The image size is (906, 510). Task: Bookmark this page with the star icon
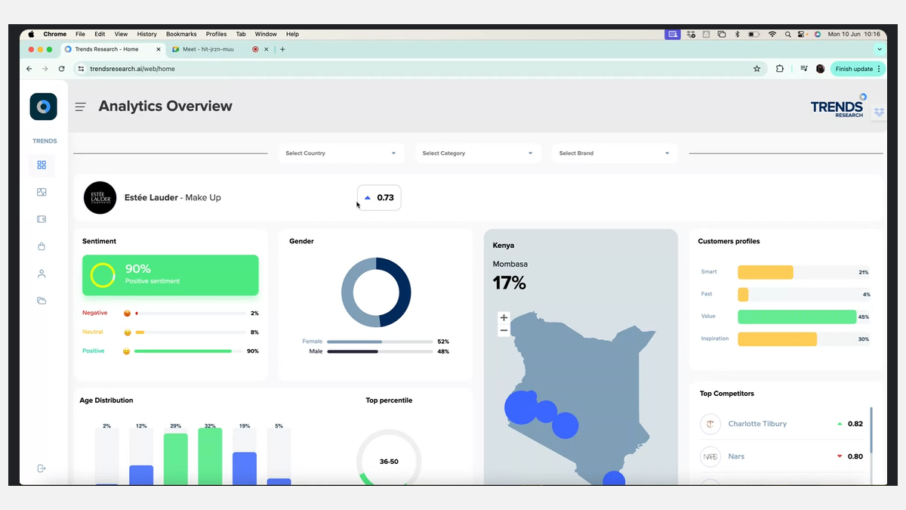point(757,69)
